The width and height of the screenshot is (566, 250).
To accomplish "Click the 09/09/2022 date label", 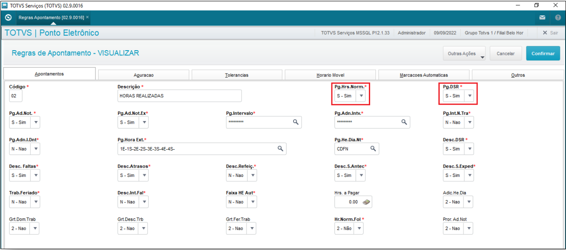I will point(445,33).
